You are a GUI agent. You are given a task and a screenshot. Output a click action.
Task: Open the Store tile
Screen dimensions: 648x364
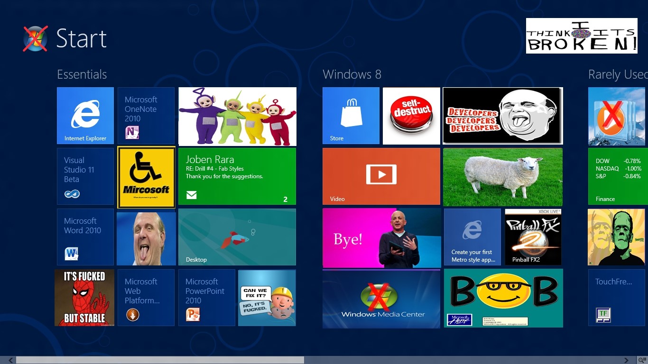[x=351, y=116]
